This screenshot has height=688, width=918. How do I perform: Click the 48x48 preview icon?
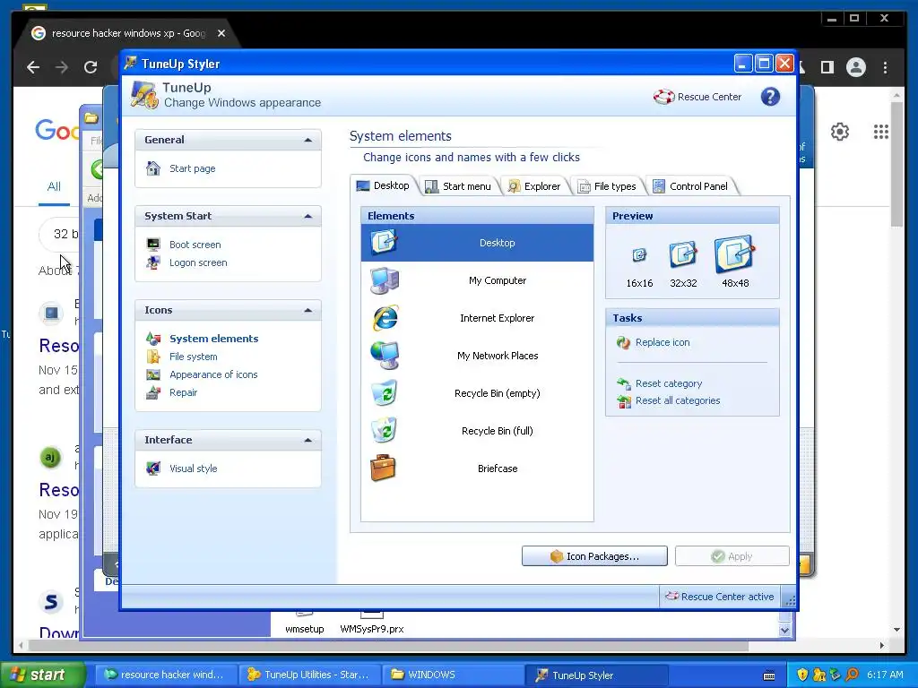tap(735, 254)
